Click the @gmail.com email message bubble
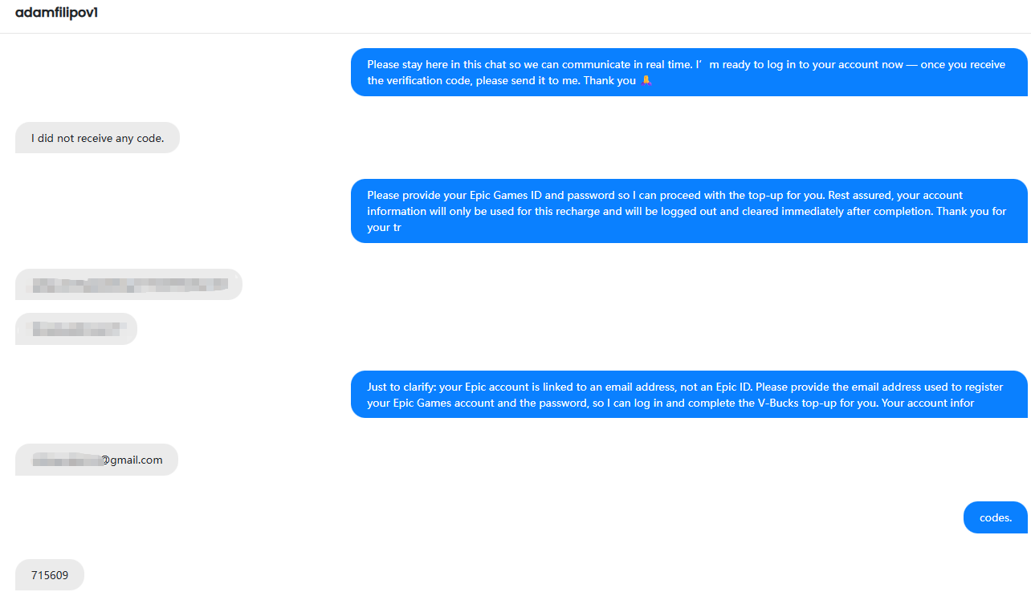This screenshot has height=592, width=1031. click(96, 460)
